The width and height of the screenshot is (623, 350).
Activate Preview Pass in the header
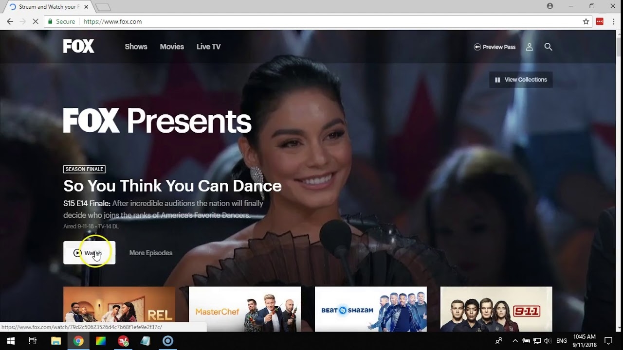pos(495,47)
